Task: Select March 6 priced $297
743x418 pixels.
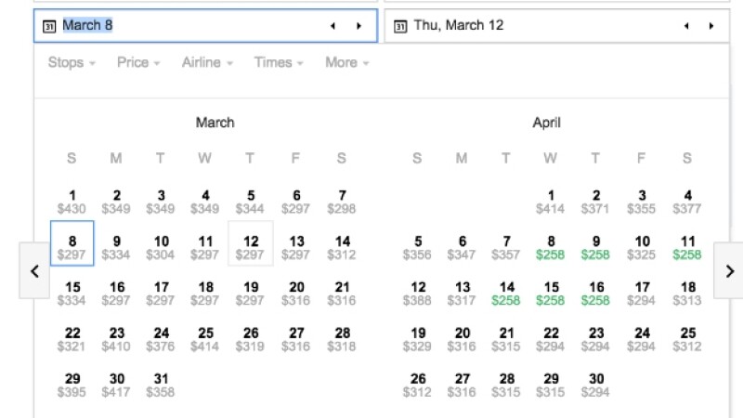Action: pos(295,202)
